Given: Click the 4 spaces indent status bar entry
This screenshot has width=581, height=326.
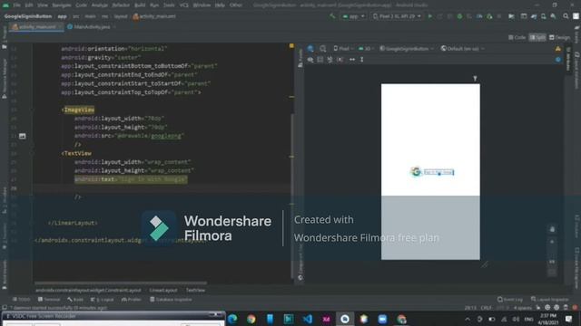Looking at the screenshot, I should [x=523, y=308].
